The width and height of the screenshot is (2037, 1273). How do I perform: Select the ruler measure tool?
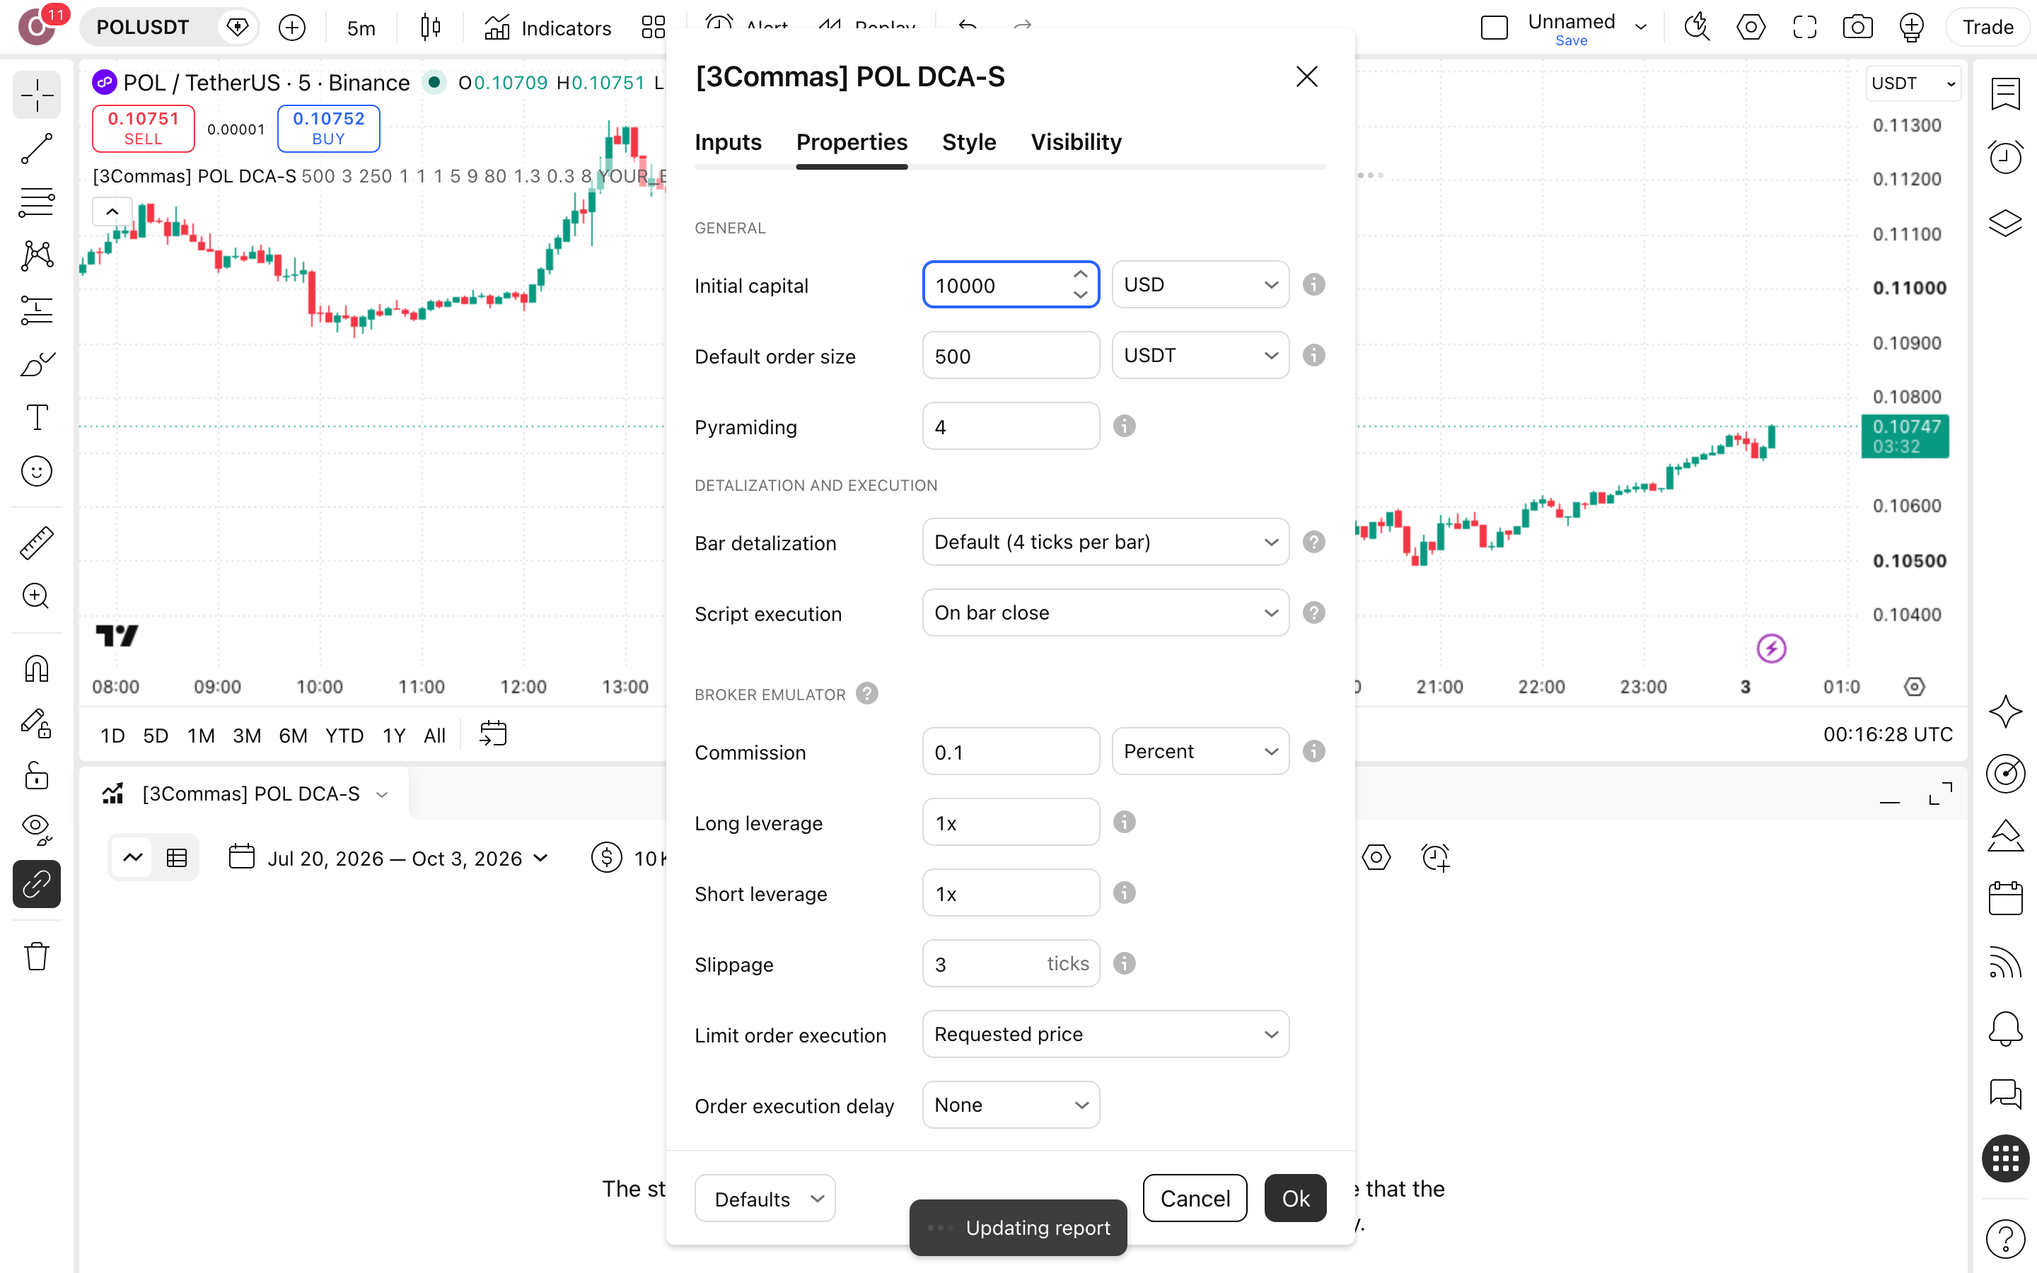(x=36, y=543)
